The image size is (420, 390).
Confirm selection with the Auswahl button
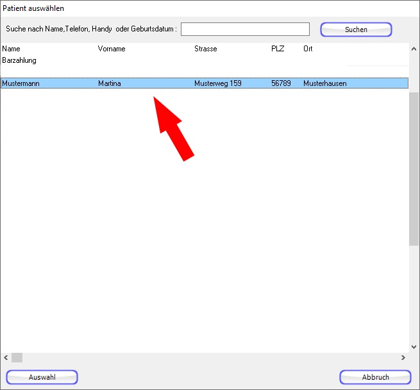[x=42, y=377]
